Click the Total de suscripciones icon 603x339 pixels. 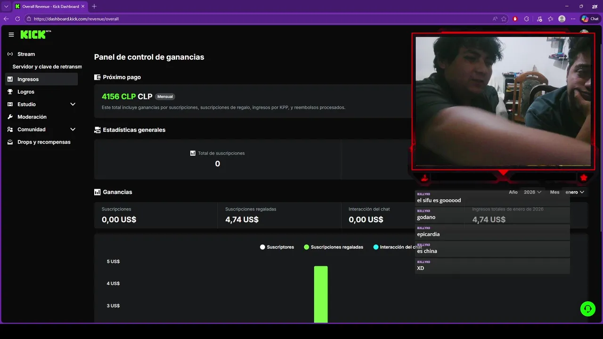click(193, 153)
